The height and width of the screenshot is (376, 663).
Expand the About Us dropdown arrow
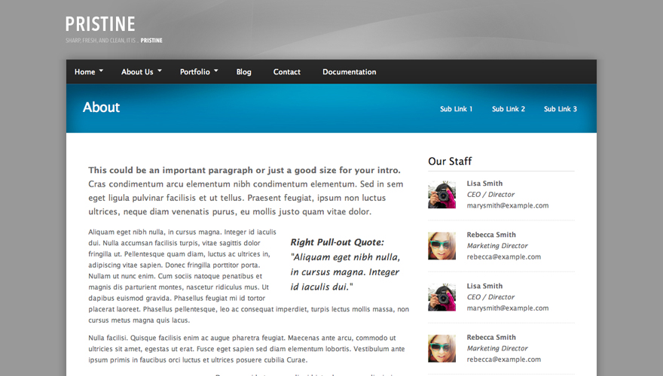pos(160,71)
